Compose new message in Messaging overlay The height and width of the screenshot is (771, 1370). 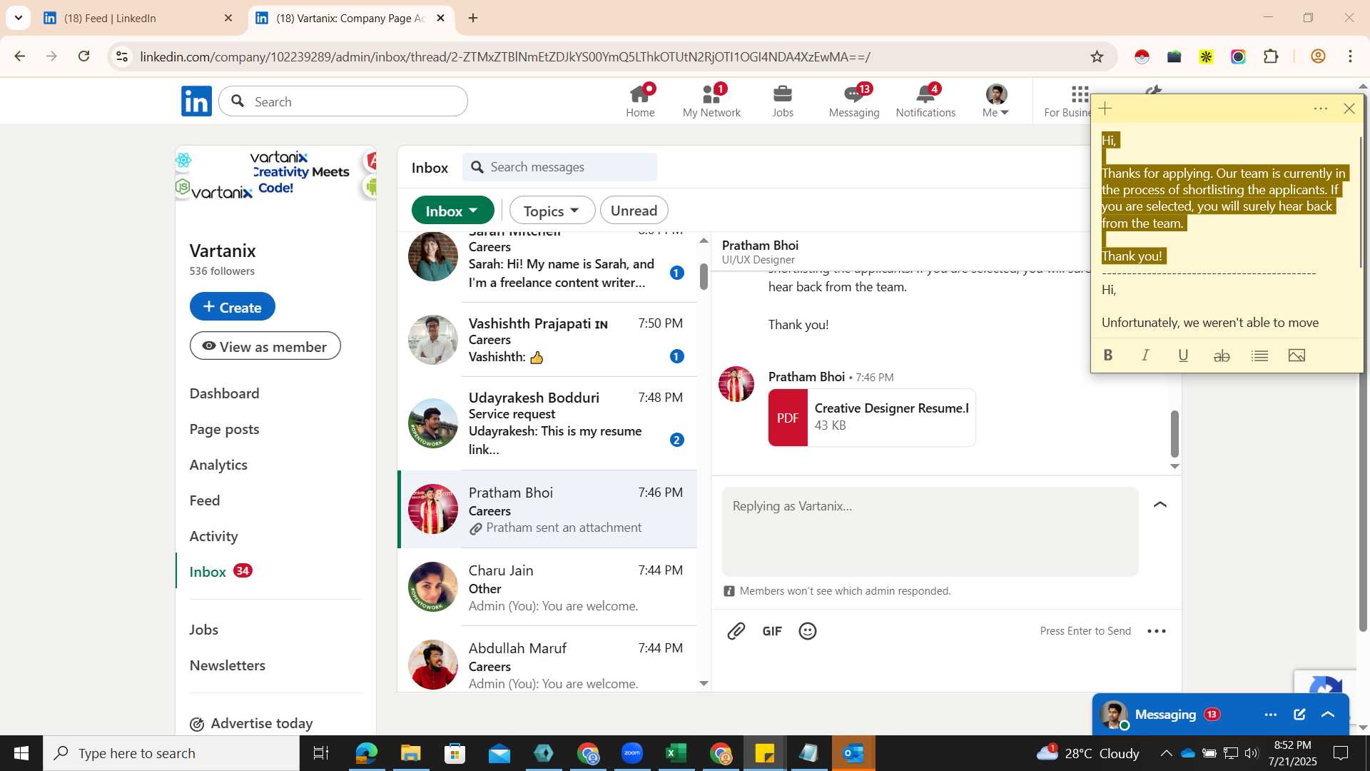tap(1299, 715)
